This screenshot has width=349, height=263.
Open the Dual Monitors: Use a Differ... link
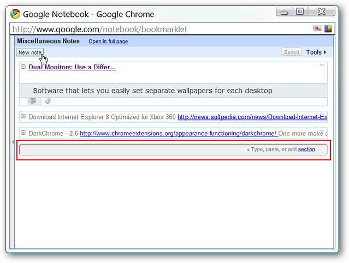click(x=72, y=67)
